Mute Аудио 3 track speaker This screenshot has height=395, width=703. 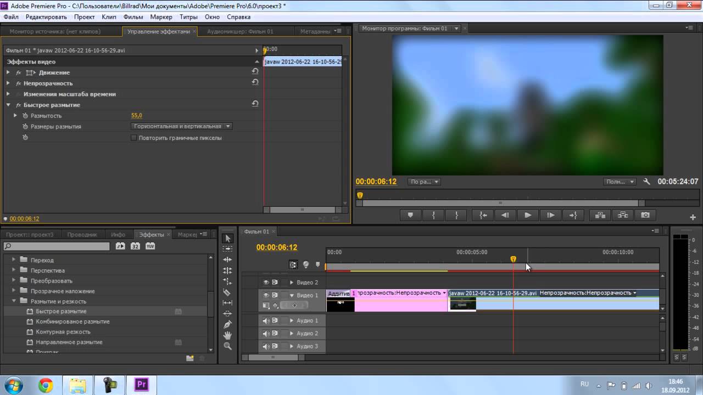[266, 346]
